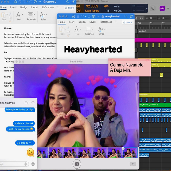This screenshot has height=171, width=171.
Task: Adjust Logic horizontal zoom slider
Action: pyautogui.click(x=163, y=18)
